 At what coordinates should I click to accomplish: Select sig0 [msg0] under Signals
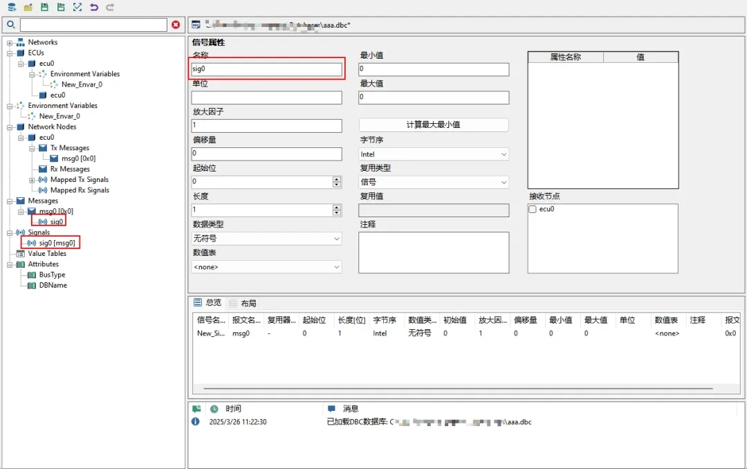tap(57, 243)
